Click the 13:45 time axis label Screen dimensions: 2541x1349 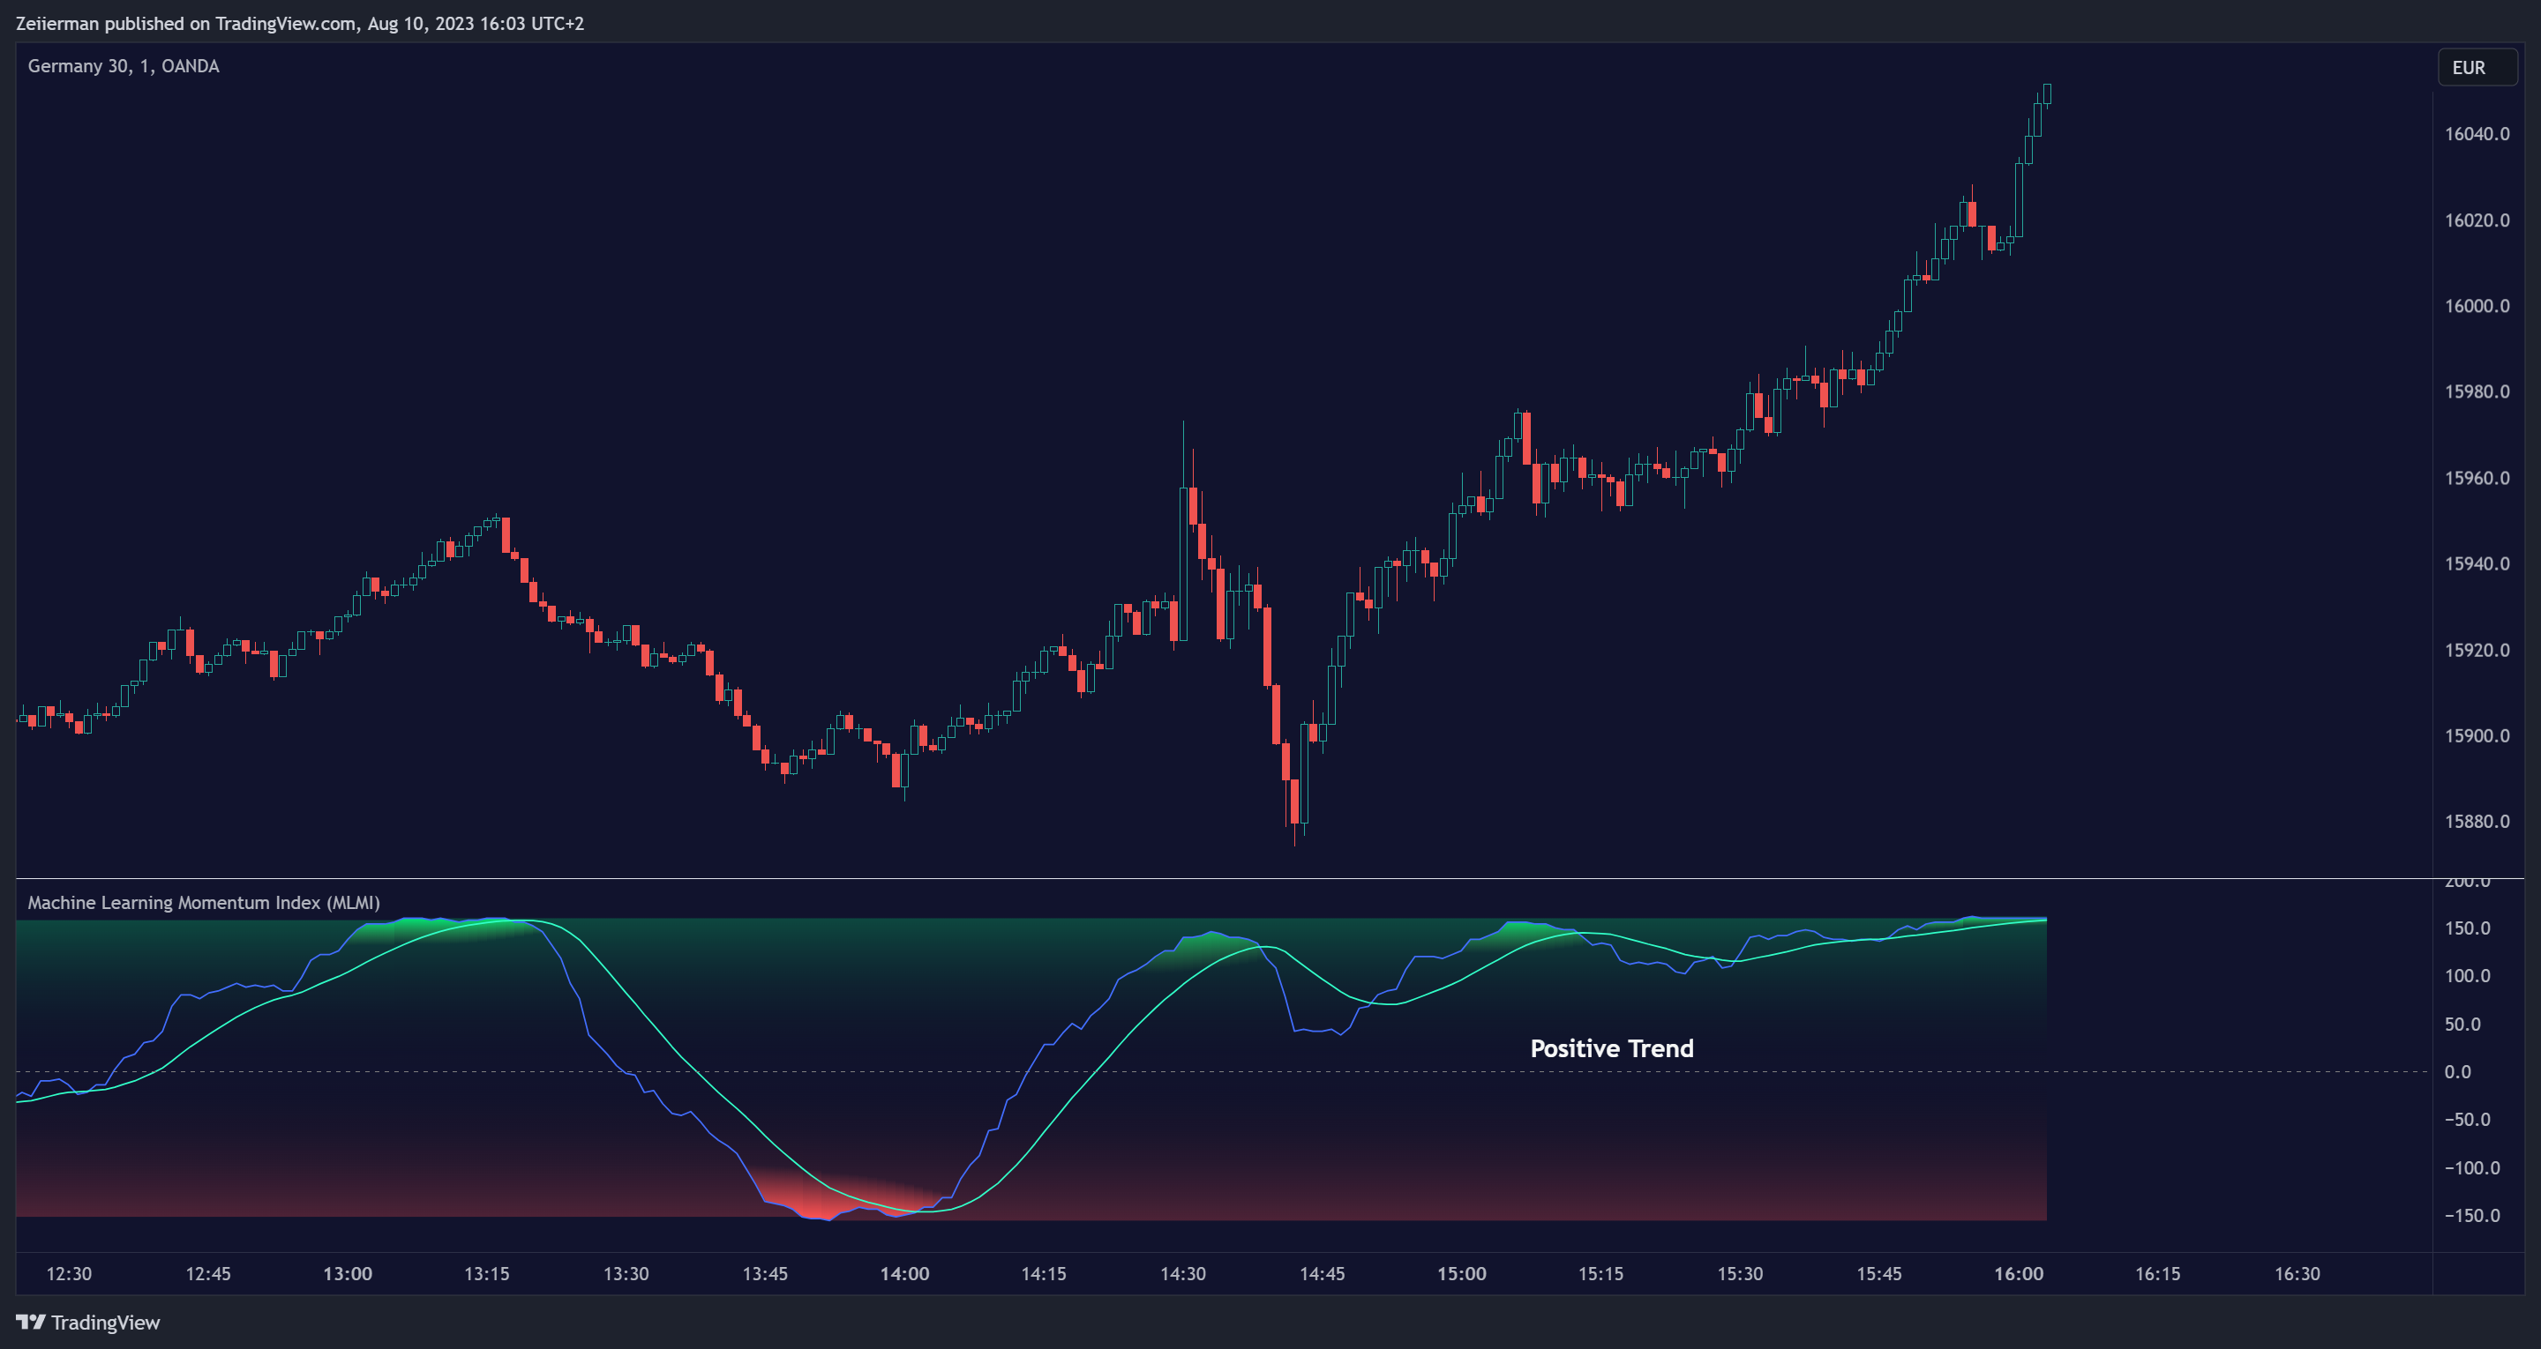click(x=766, y=1274)
